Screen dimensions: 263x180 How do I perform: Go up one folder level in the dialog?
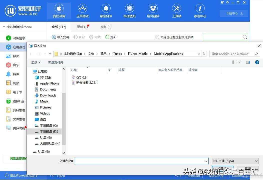pyautogui.click(x=50, y=54)
